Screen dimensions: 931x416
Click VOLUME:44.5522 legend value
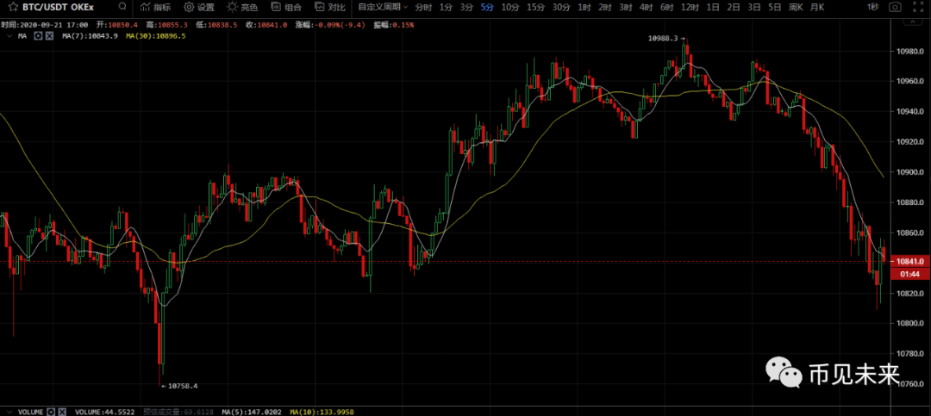103,411
